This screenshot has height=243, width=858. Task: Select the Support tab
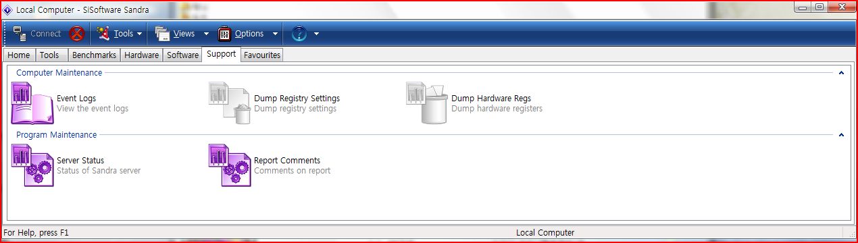click(x=222, y=55)
